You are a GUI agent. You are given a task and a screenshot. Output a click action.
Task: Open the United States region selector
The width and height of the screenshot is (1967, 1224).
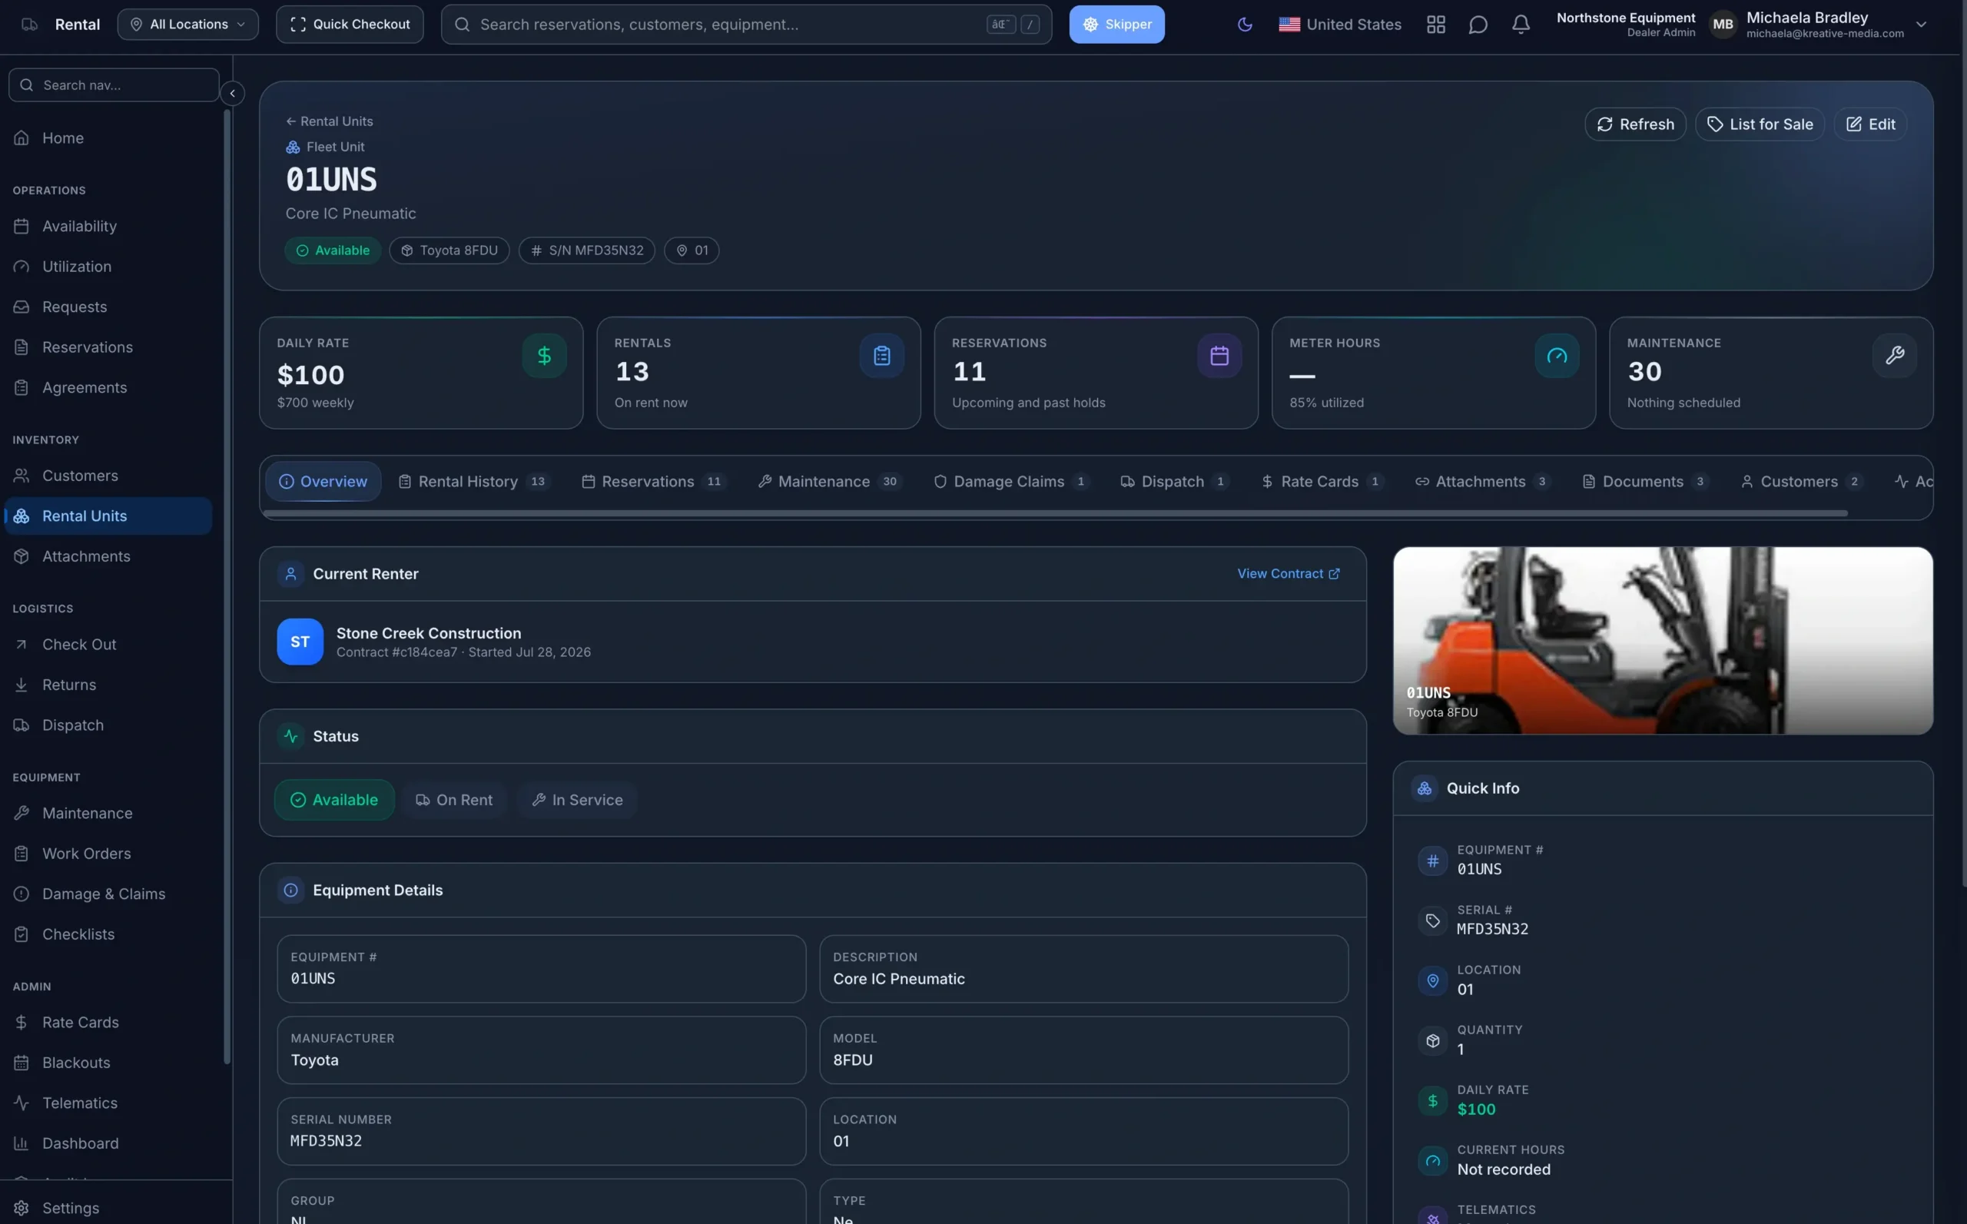tap(1340, 25)
